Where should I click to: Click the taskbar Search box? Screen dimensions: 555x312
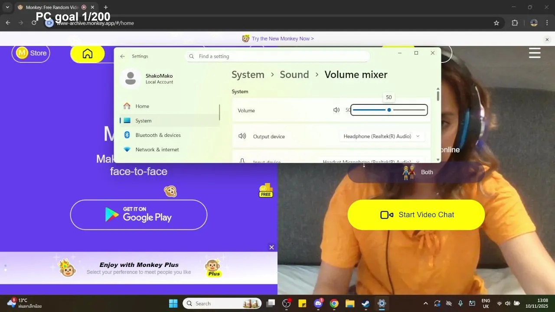(222, 303)
